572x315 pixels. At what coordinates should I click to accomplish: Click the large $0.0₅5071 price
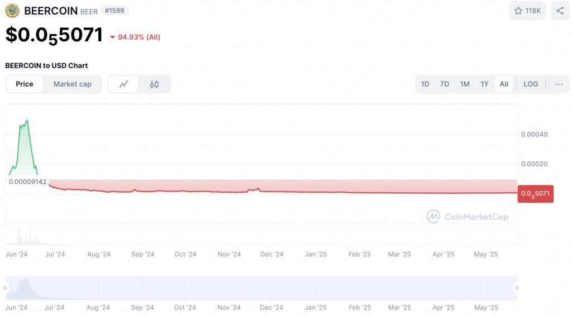point(54,35)
